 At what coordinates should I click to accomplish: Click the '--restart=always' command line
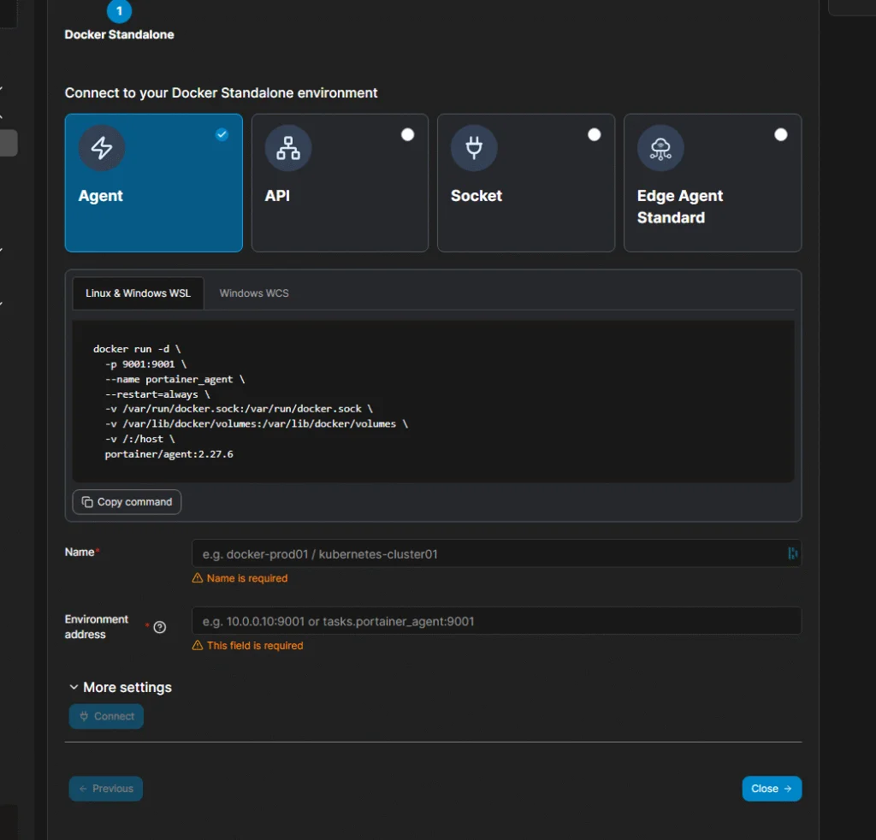point(157,394)
